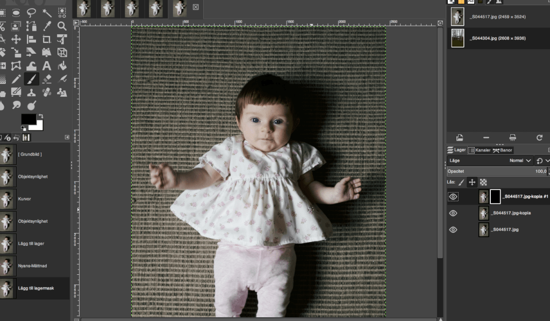Switch to the Banor tab
Viewport: 550px width, 321px height.
tap(502, 150)
